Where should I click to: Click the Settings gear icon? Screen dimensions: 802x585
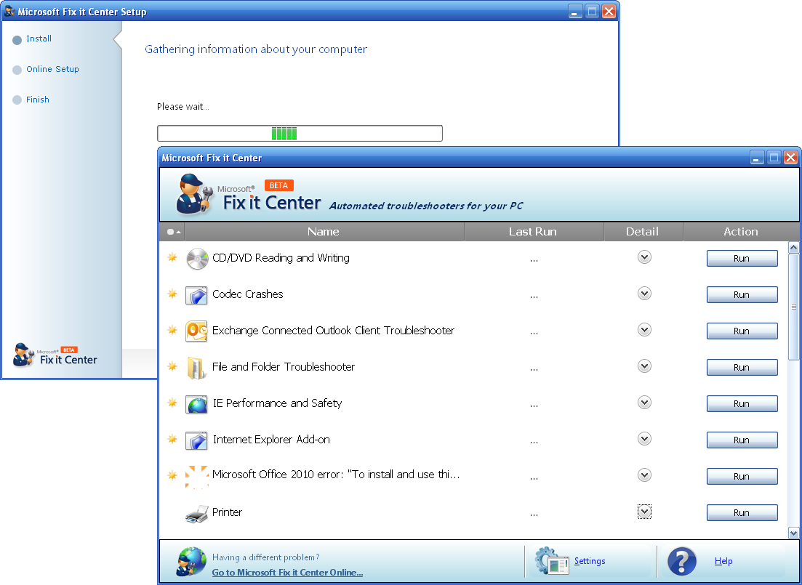pyautogui.click(x=552, y=561)
